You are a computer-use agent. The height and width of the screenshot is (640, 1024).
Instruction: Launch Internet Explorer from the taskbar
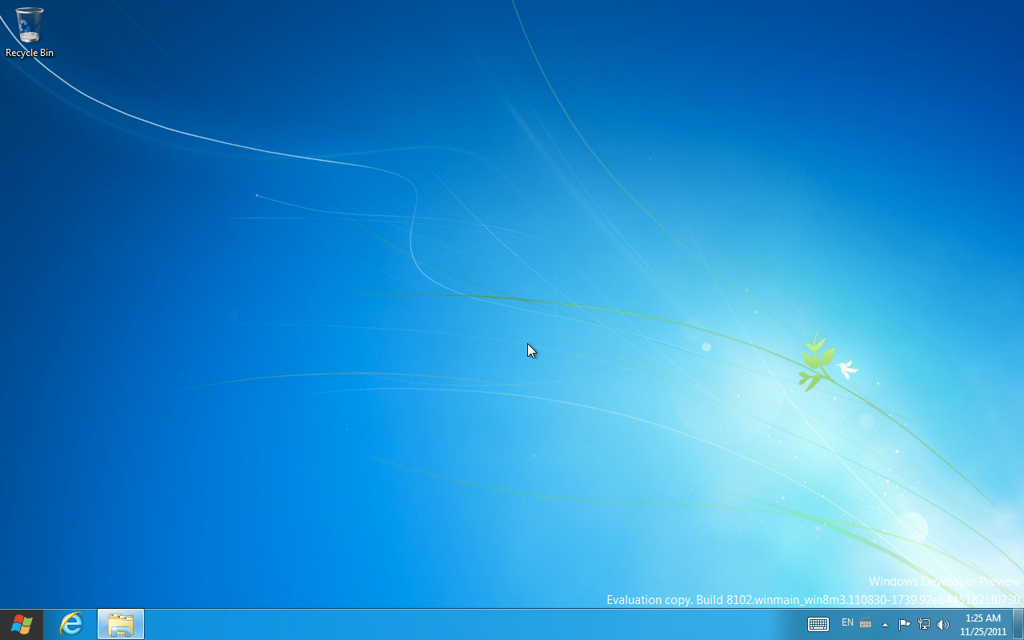pos(72,624)
